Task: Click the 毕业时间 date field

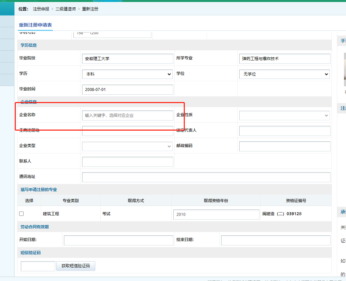Action: (127, 90)
